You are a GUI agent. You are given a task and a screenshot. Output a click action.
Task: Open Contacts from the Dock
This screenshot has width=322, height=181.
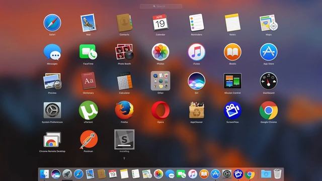tap(102, 174)
